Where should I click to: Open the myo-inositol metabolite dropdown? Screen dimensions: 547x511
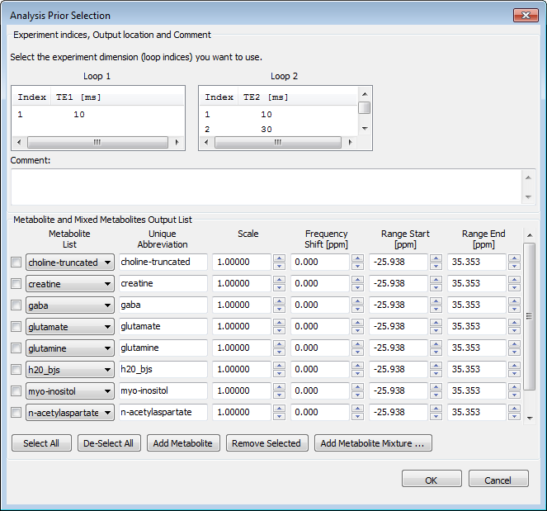(x=70, y=391)
